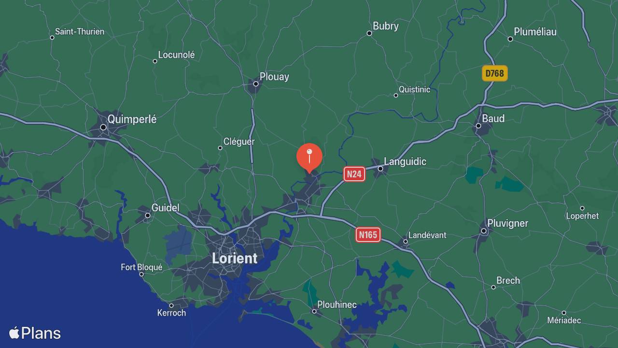
Task: Select the Quimperlé town label
Action: click(x=132, y=119)
